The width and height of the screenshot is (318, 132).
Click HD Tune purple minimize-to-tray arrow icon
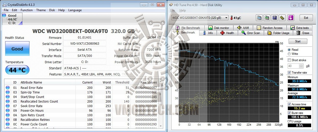[x=291, y=18]
